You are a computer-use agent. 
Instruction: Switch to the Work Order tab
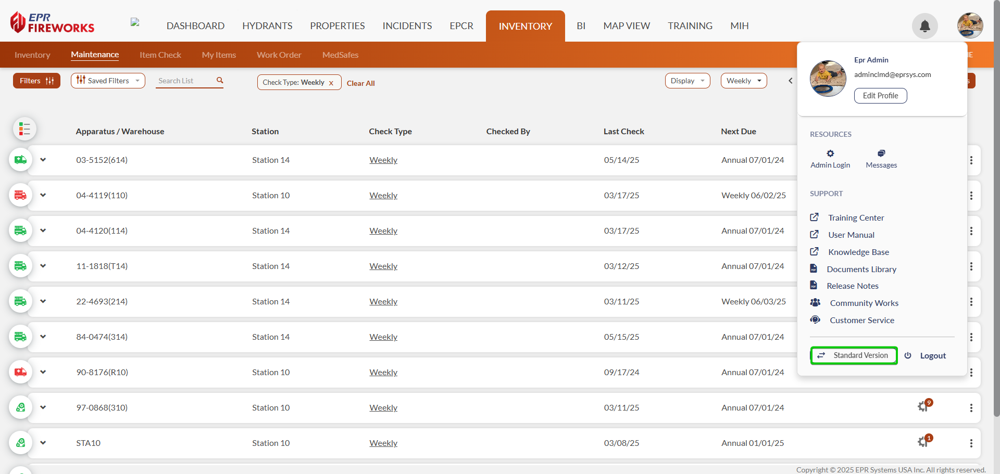pos(279,55)
